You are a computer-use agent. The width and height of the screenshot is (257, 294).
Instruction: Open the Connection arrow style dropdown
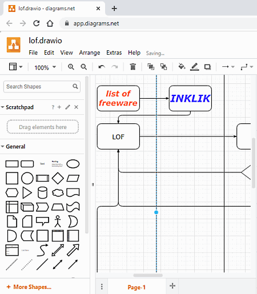pos(228,67)
